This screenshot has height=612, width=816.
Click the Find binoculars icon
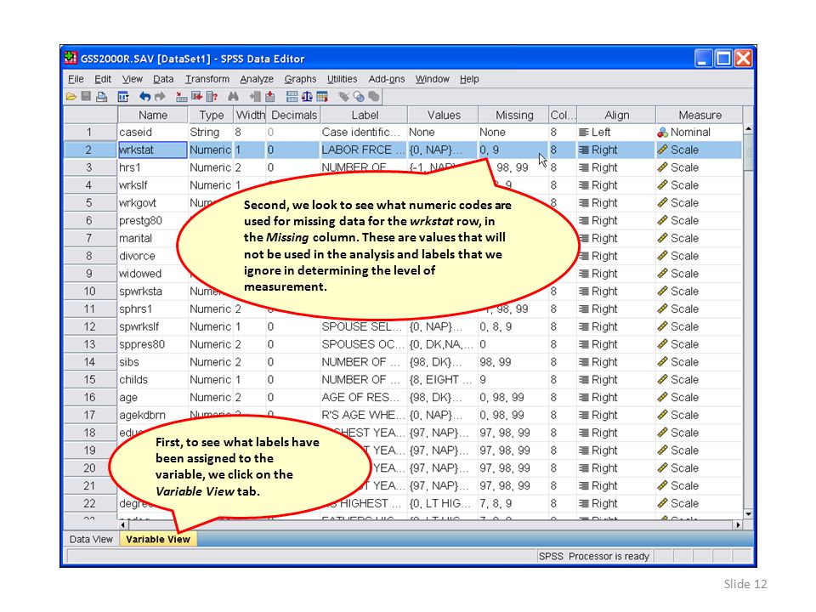[x=233, y=96]
